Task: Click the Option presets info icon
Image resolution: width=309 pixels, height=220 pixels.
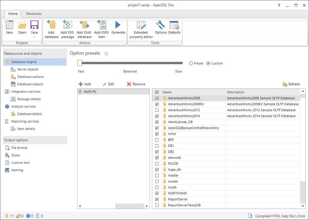Action: coord(106,54)
